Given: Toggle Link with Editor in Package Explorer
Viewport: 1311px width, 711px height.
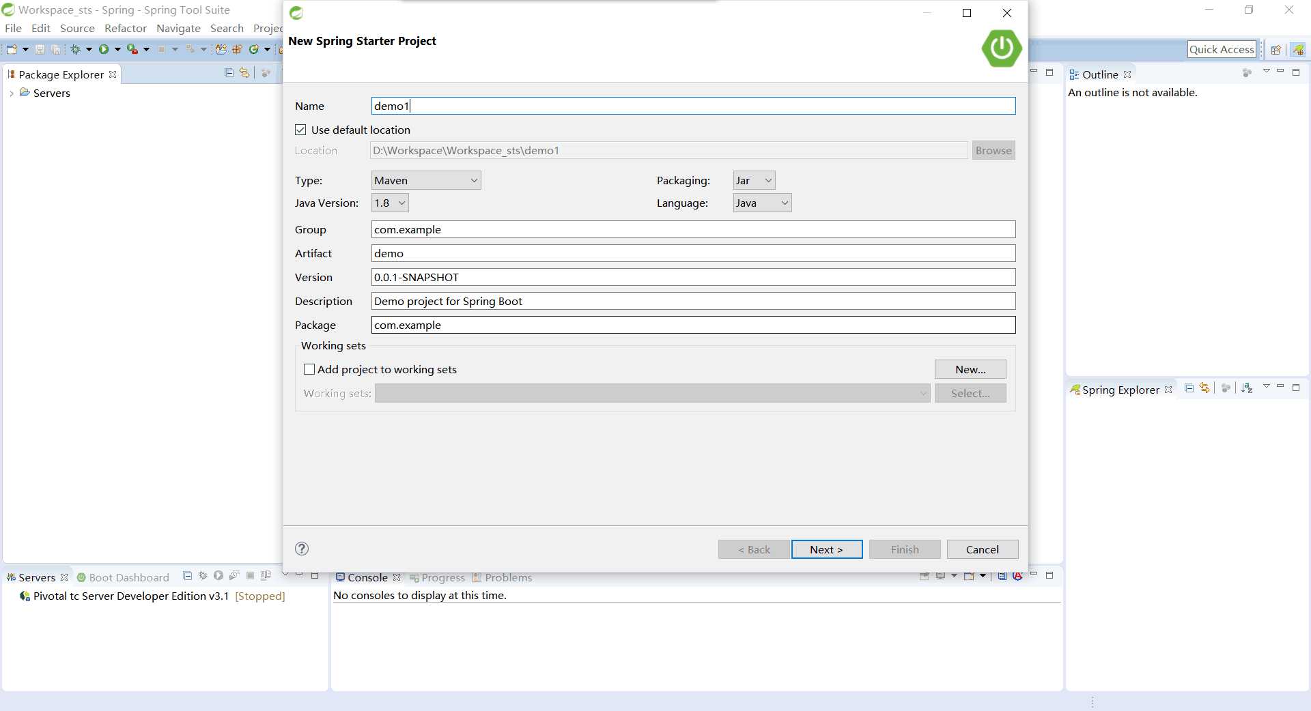Looking at the screenshot, I should pos(244,73).
